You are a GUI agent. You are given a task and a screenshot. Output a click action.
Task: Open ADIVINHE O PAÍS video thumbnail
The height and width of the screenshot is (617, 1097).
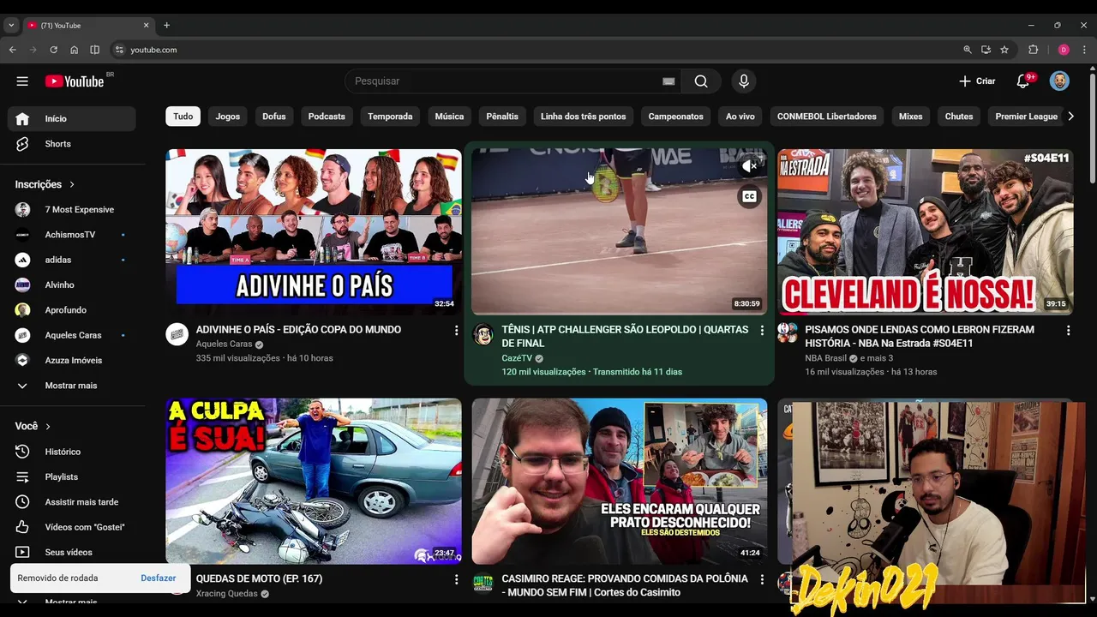click(314, 232)
